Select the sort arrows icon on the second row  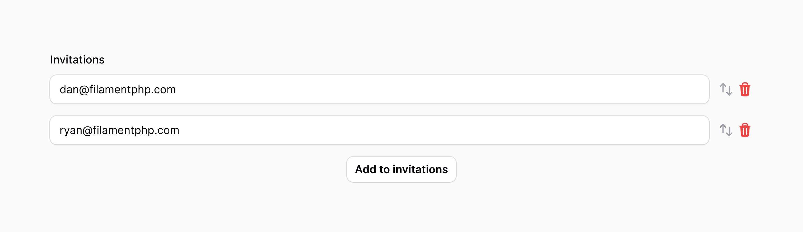pos(726,130)
